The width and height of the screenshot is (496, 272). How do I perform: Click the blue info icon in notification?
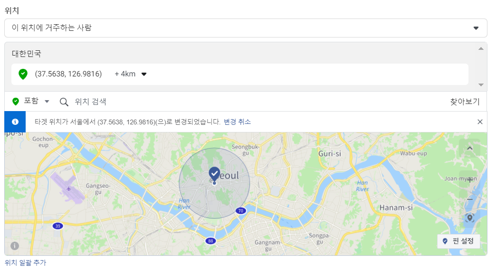15,122
